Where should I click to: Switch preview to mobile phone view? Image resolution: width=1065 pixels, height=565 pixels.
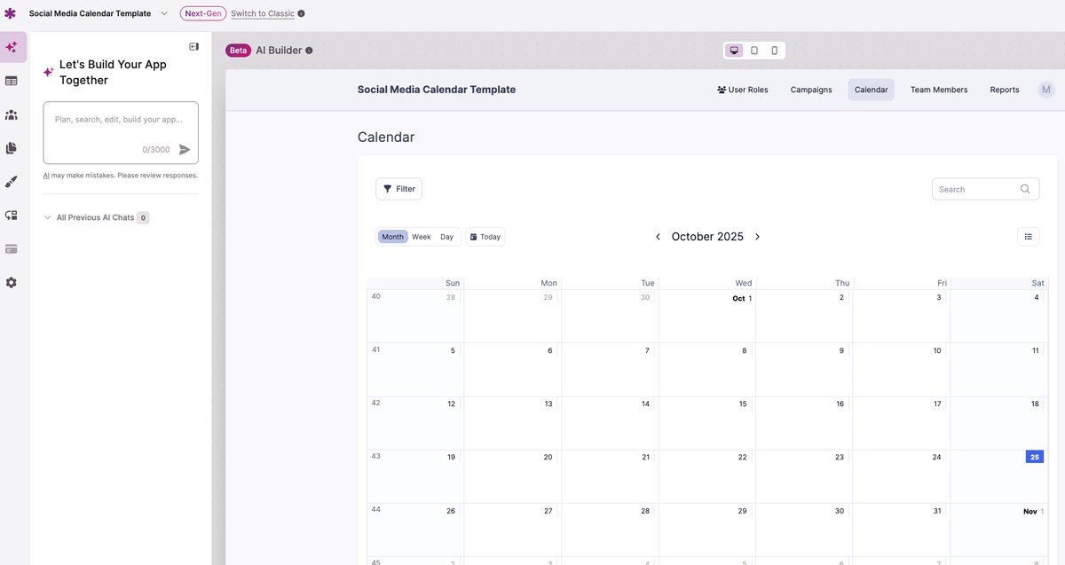[774, 51]
